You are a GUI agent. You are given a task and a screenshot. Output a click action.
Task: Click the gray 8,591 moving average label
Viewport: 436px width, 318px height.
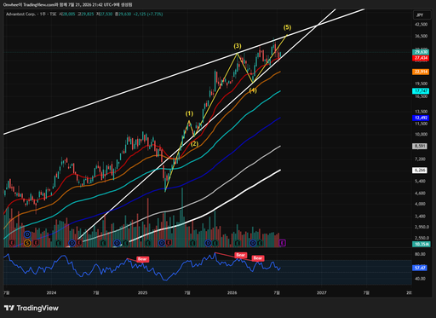coord(420,147)
